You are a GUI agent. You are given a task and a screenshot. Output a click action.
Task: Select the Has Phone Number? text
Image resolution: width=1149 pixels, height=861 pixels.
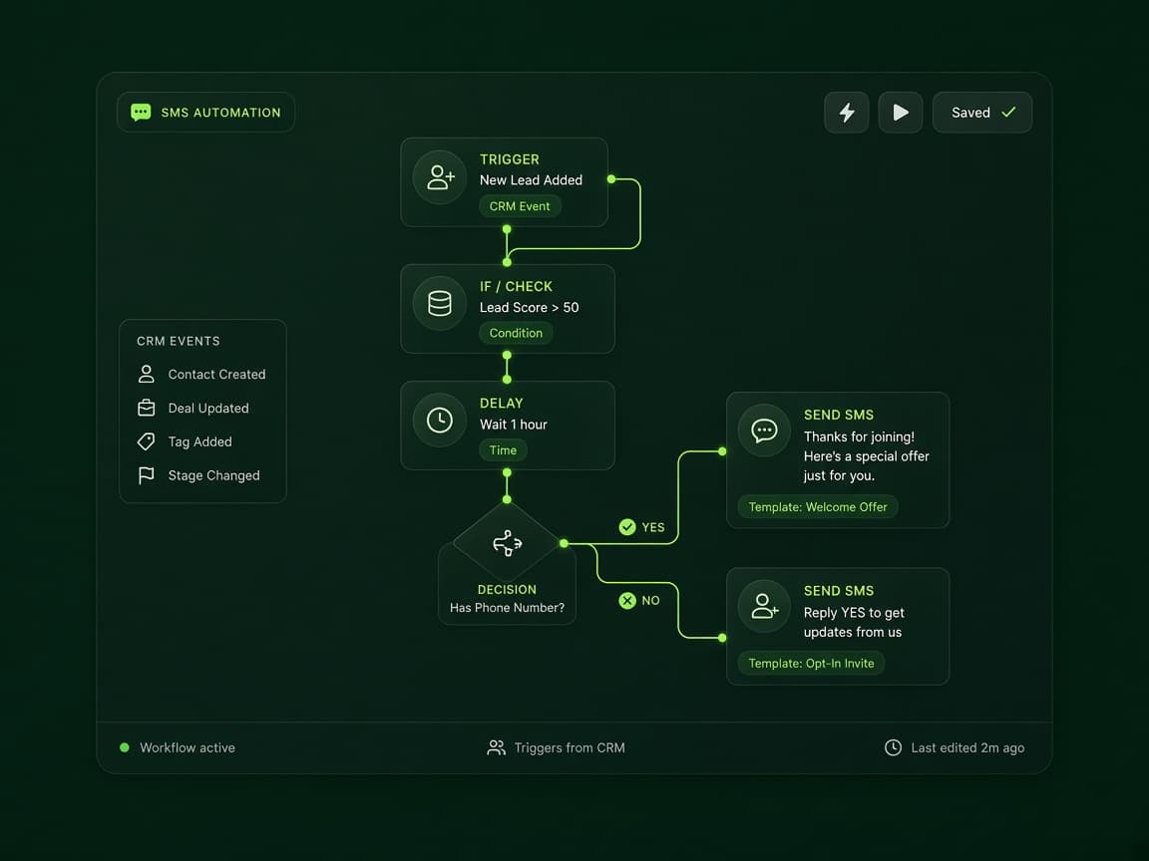[507, 608]
